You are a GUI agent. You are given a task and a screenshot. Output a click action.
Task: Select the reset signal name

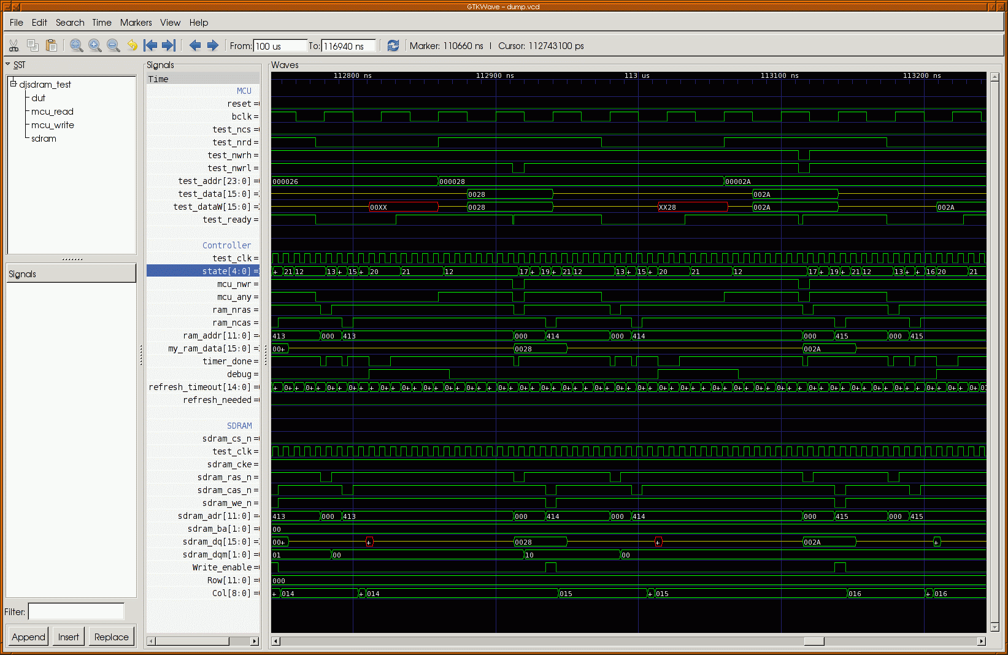[x=239, y=104]
